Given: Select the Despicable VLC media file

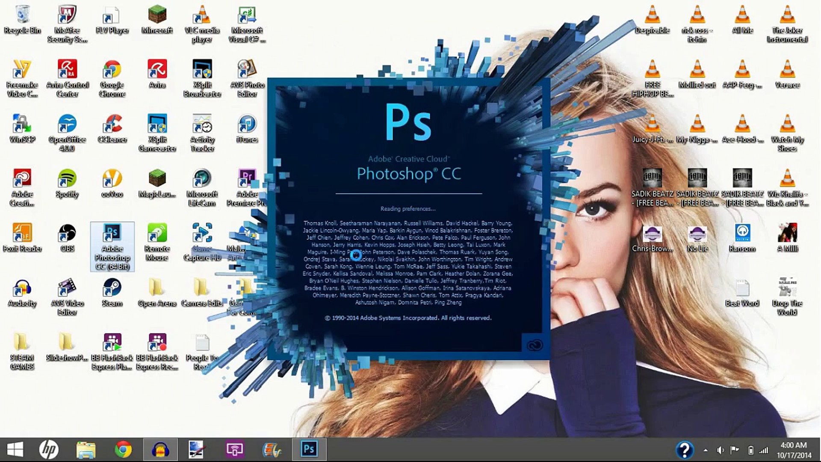Looking at the screenshot, I should pyautogui.click(x=653, y=20).
